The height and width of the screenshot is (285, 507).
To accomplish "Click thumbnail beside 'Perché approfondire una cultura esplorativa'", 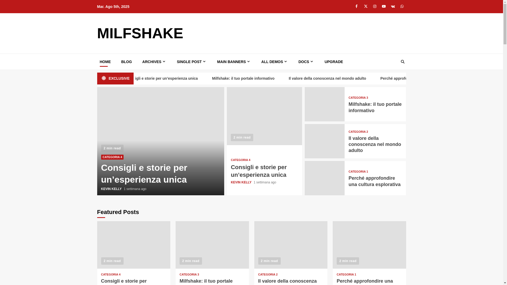I will pyautogui.click(x=325, y=178).
